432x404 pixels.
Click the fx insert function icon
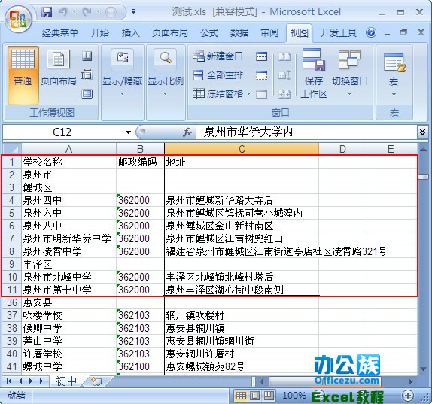187,132
